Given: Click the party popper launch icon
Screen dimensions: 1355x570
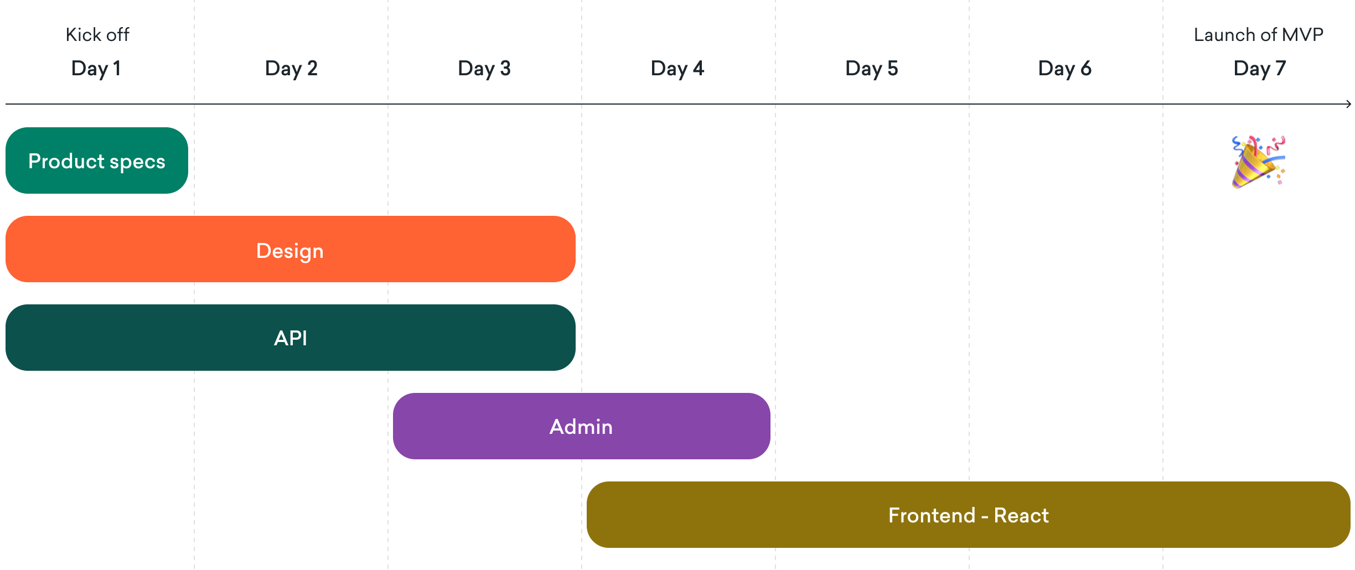Looking at the screenshot, I should pyautogui.click(x=1258, y=162).
